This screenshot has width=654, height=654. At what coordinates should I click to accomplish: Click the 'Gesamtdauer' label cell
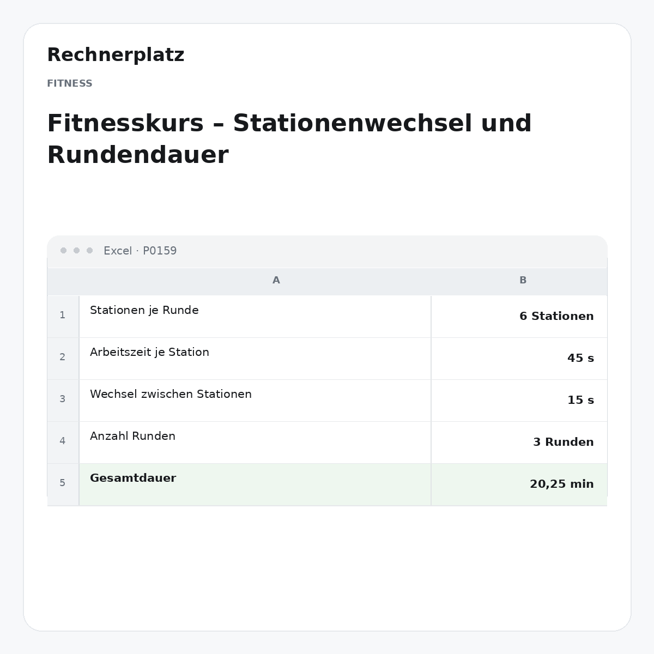pyautogui.click(x=255, y=485)
